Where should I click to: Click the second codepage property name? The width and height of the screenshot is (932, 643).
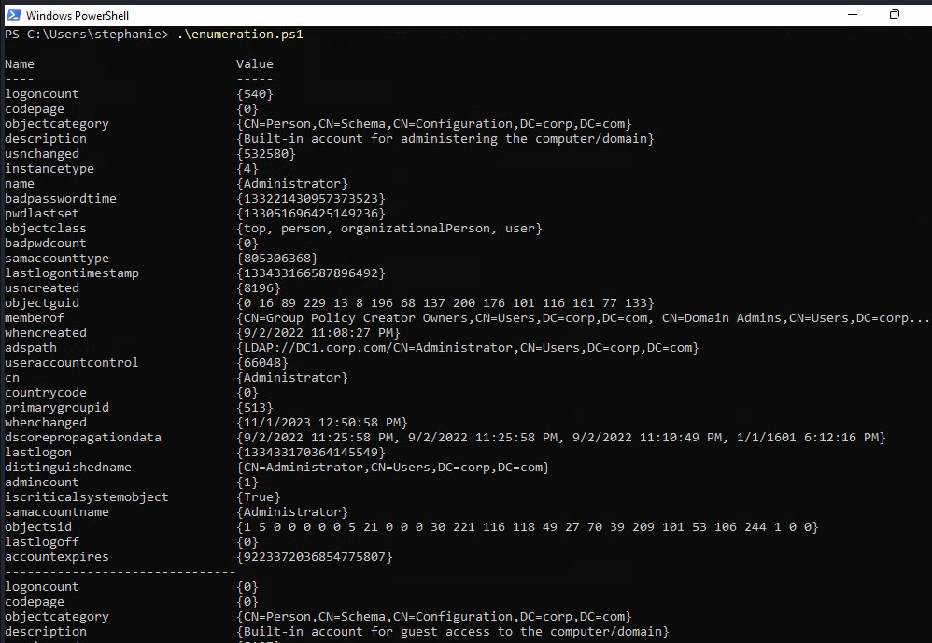coord(35,602)
